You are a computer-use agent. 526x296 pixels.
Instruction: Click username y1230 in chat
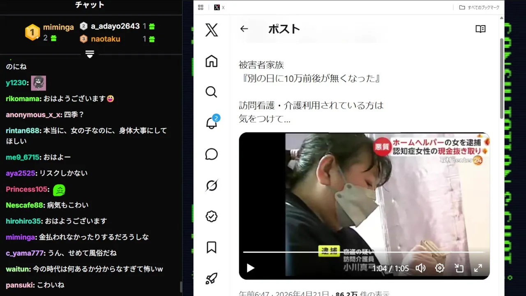tap(16, 83)
